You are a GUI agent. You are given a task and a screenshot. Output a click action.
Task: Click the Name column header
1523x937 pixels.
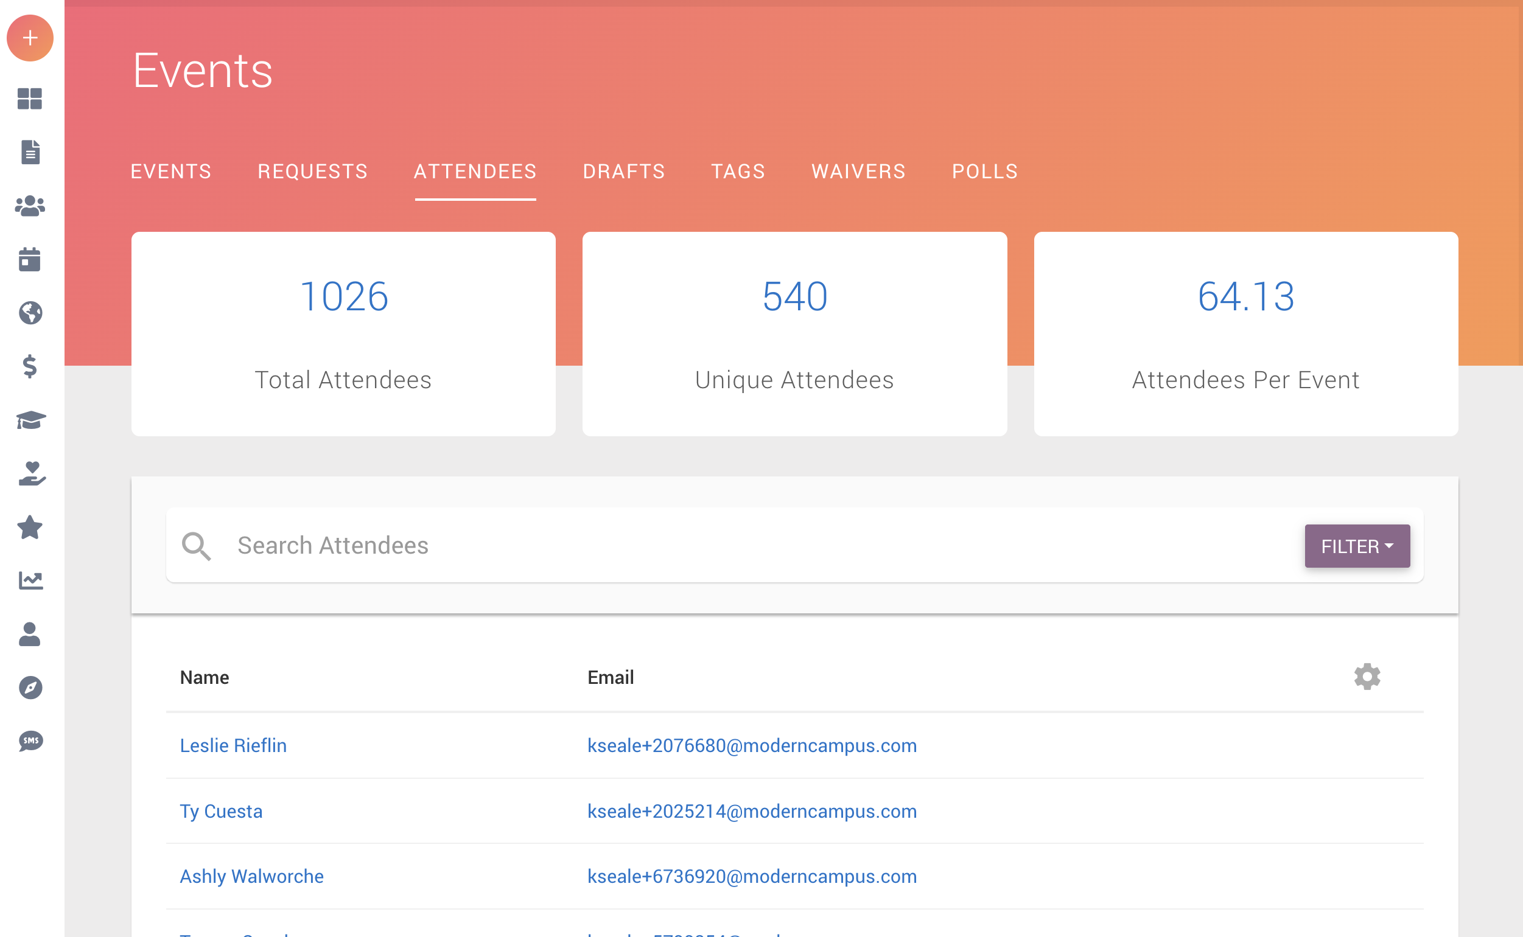(205, 677)
